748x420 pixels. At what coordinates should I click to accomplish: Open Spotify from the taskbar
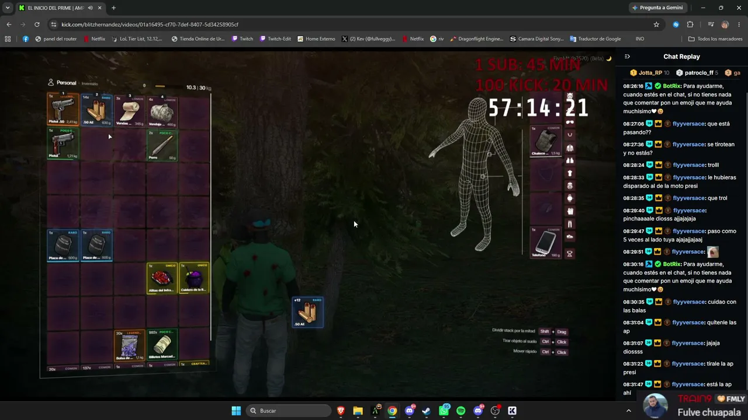click(460, 411)
